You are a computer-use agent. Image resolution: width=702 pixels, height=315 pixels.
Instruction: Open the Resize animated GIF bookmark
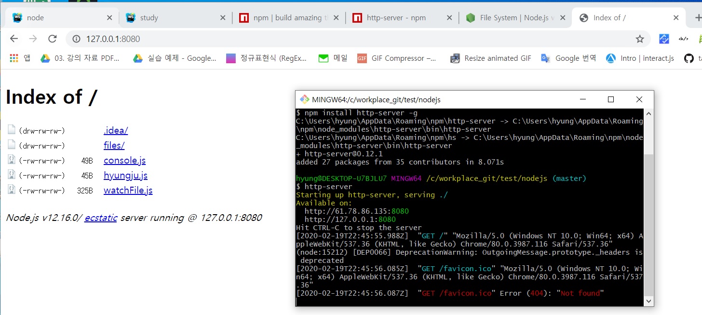tap(491, 58)
